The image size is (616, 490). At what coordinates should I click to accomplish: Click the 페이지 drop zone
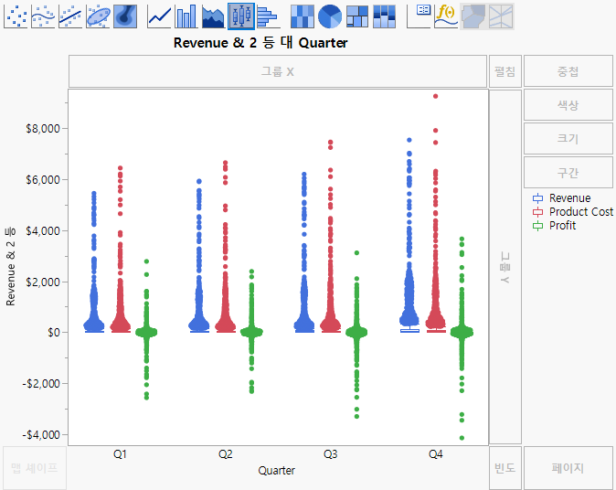pos(568,467)
